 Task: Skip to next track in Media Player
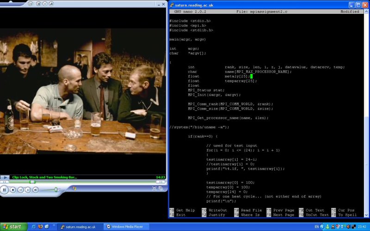[28, 190]
